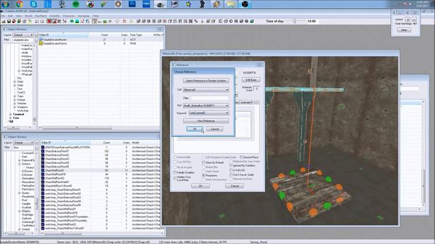435x244 pixels.
Task: Toggle the Initially Disabled checkbox
Action: tap(175, 172)
